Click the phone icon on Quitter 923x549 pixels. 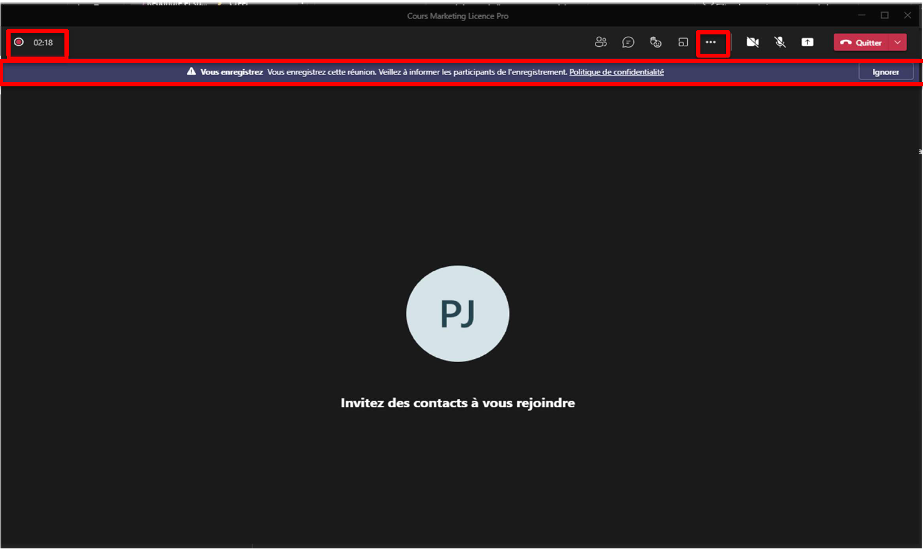click(845, 43)
